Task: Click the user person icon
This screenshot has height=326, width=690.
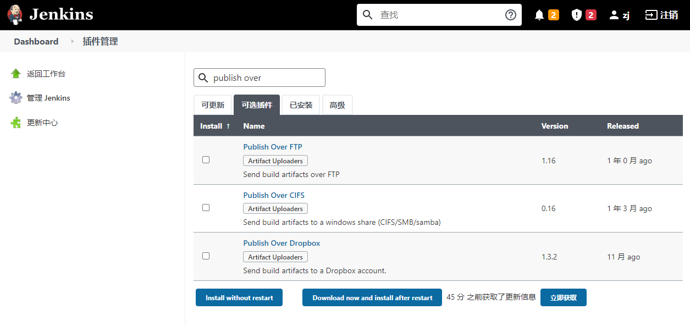Action: [x=614, y=15]
